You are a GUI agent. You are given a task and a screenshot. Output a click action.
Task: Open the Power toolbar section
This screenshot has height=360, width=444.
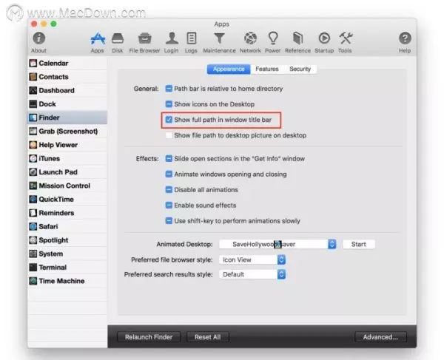pyautogui.click(x=272, y=42)
